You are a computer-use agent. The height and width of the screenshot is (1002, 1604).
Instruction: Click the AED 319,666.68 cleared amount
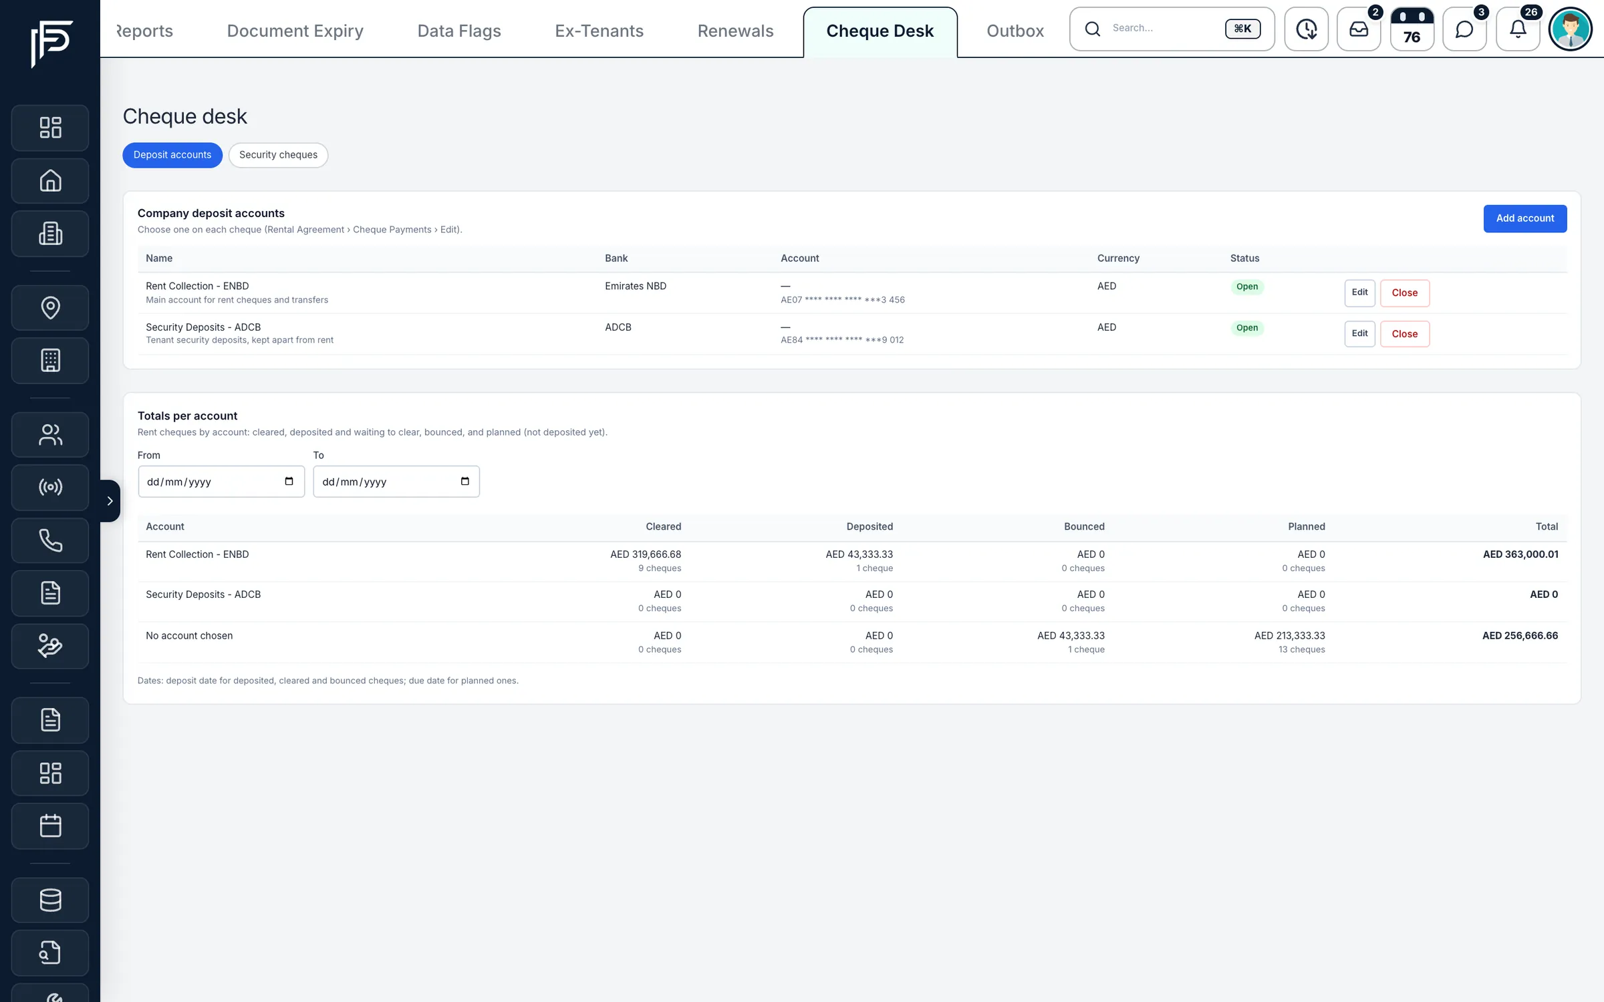click(646, 554)
